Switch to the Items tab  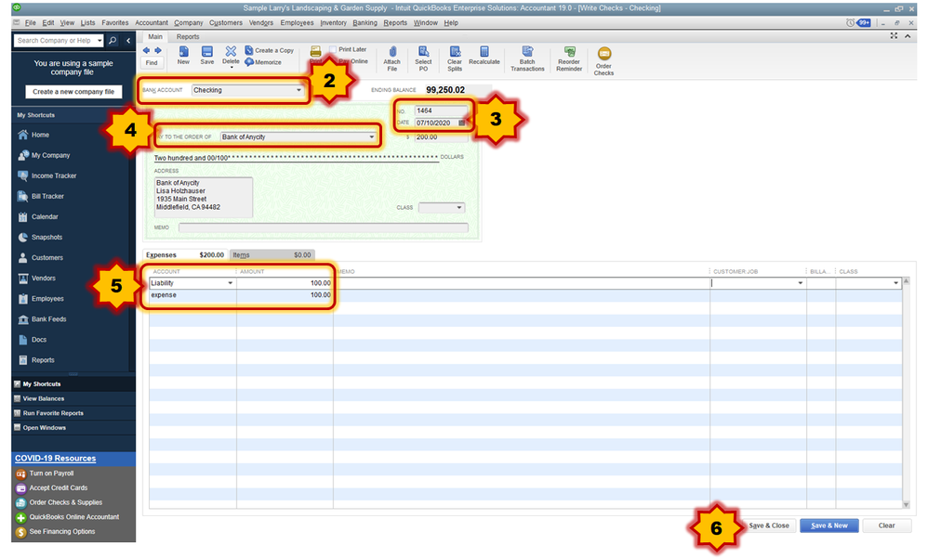[x=272, y=255]
